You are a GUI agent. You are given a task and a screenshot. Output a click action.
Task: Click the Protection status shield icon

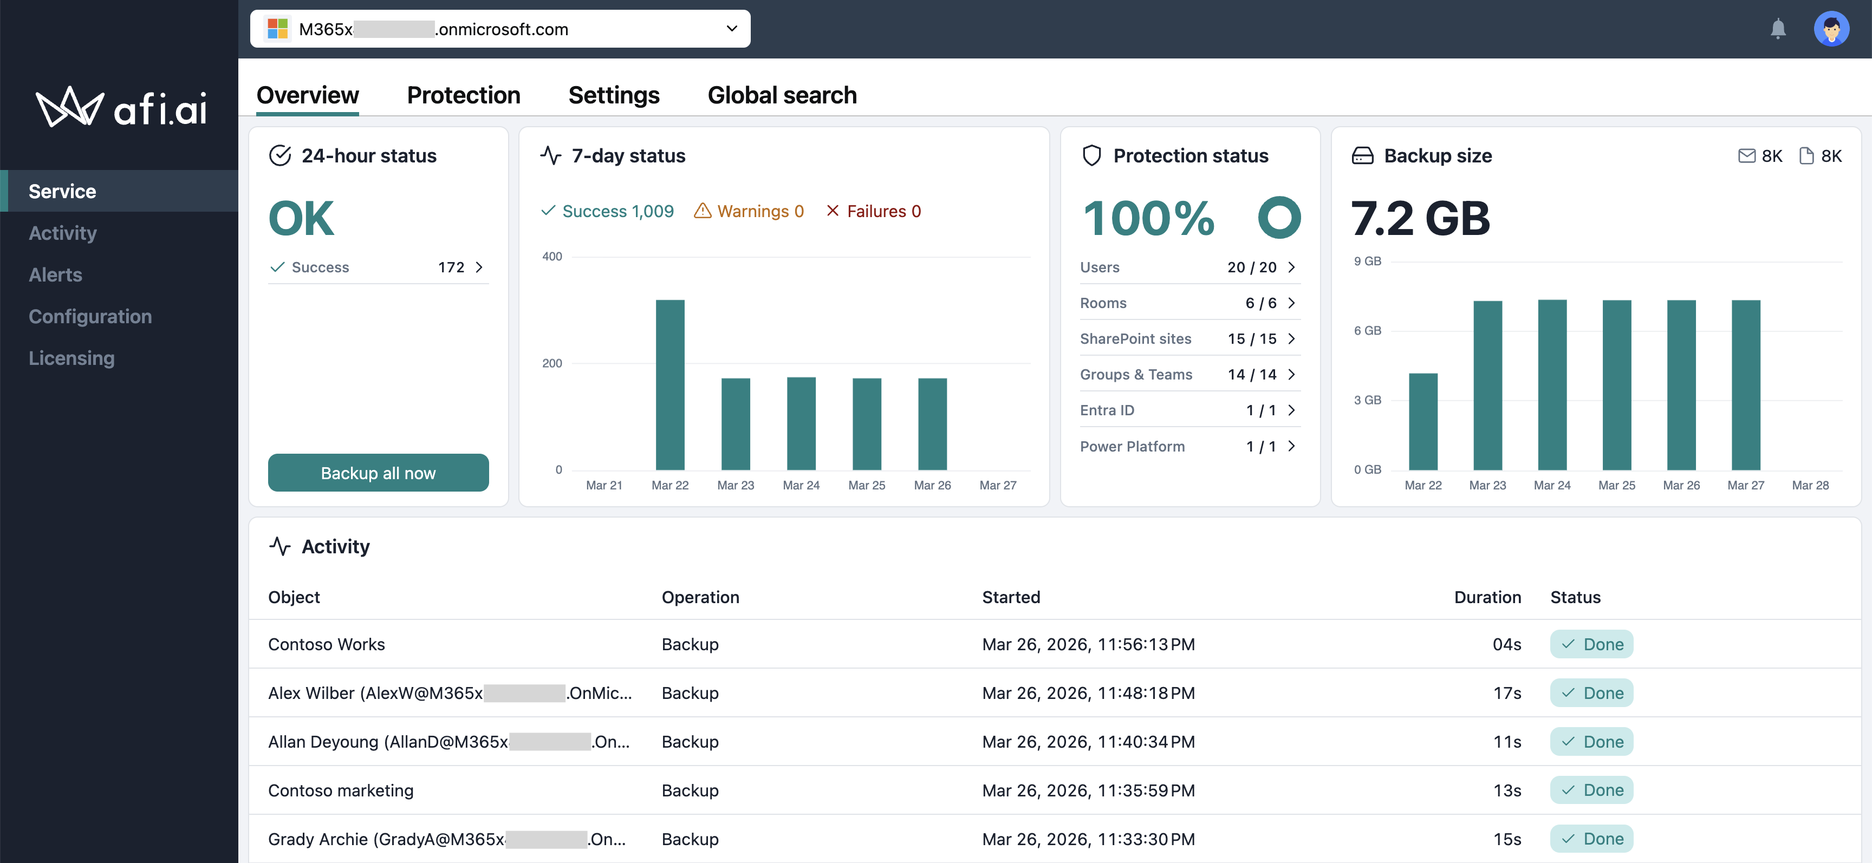[x=1091, y=155]
